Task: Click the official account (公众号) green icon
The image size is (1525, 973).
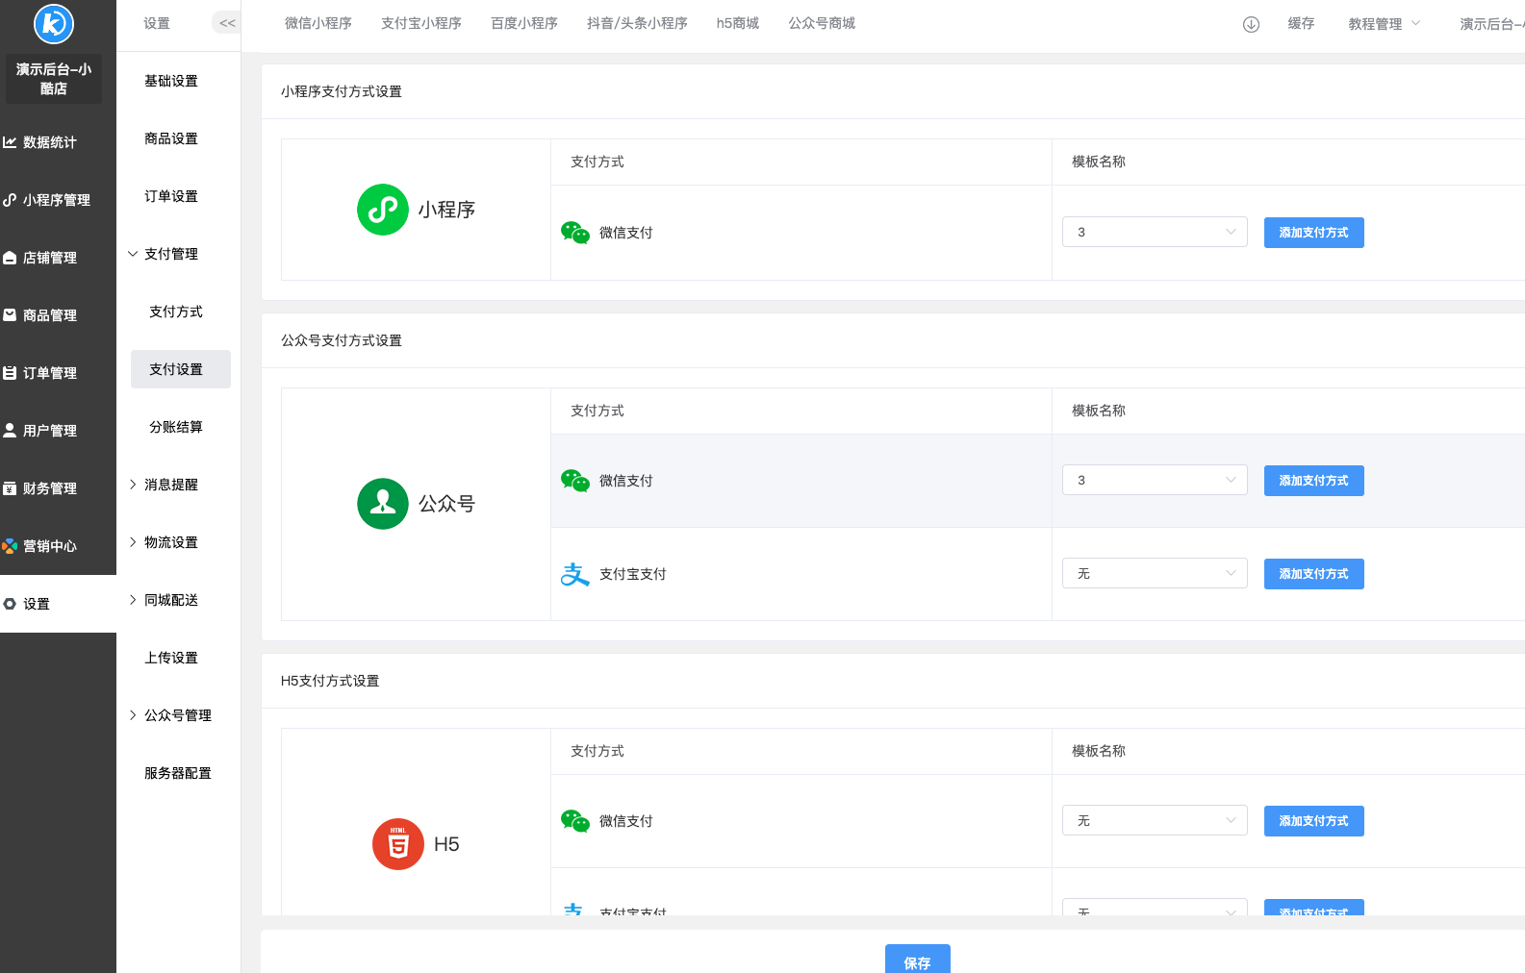Action: click(x=383, y=504)
